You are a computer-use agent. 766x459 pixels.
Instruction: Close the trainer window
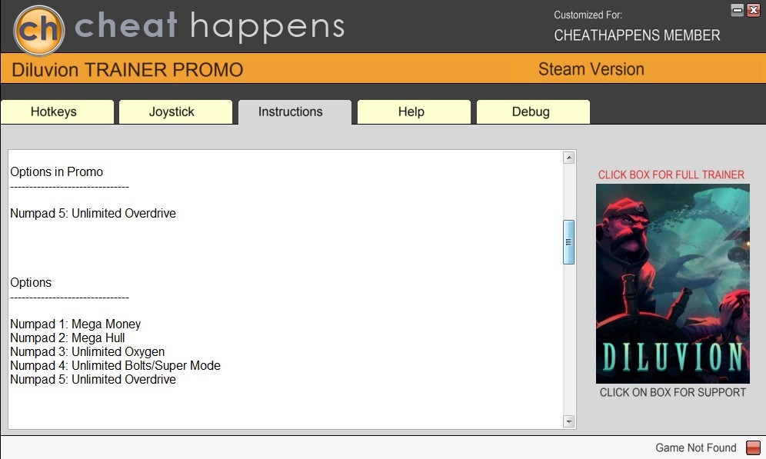pyautogui.click(x=753, y=10)
